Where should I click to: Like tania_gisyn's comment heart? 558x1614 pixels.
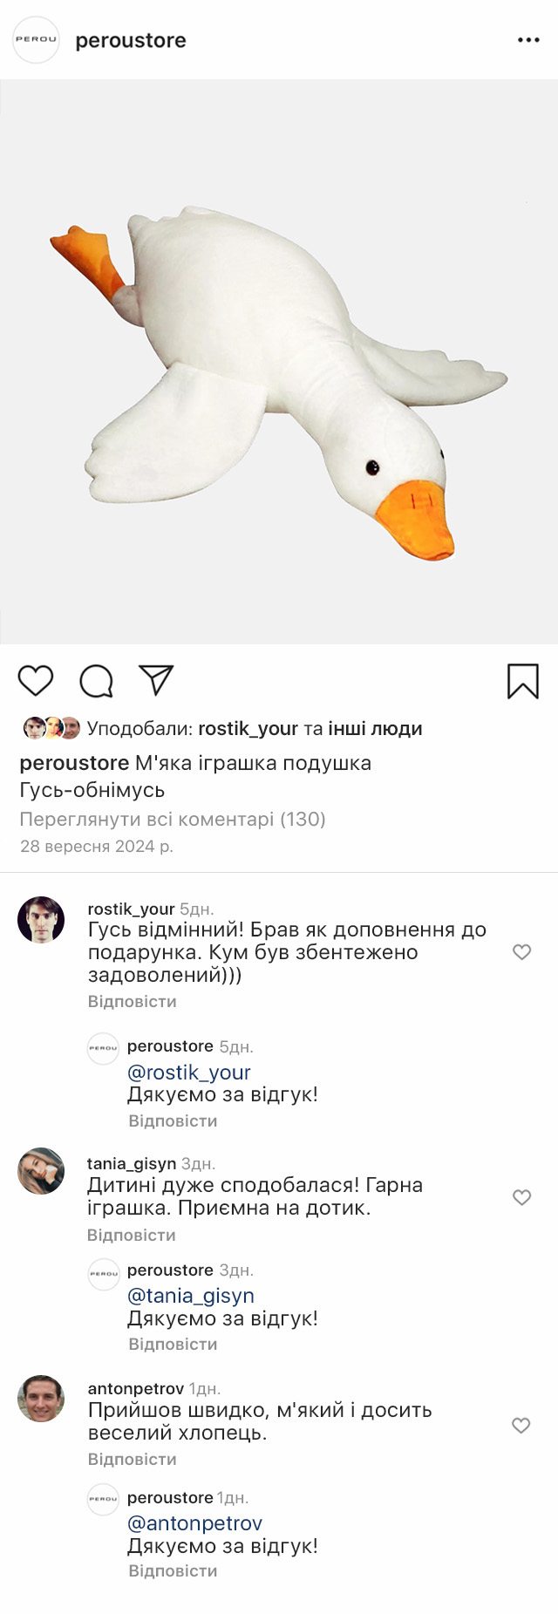click(x=521, y=1197)
